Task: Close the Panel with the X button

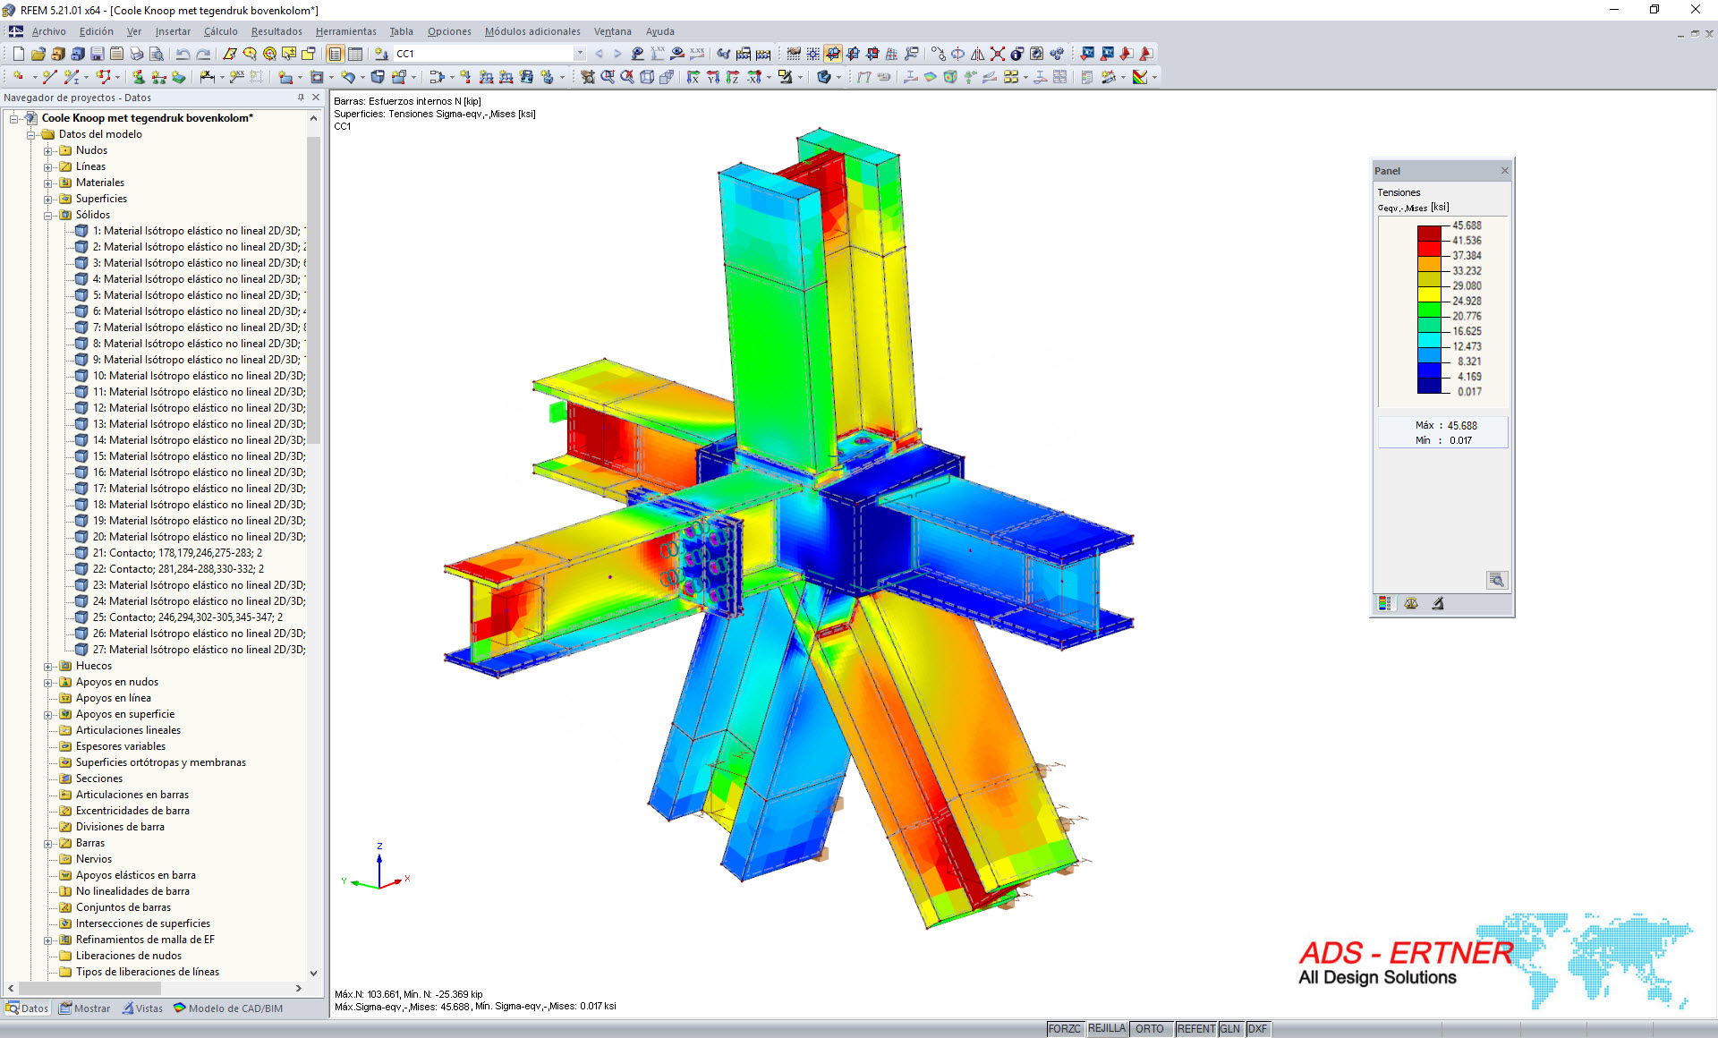Action: tap(1505, 170)
